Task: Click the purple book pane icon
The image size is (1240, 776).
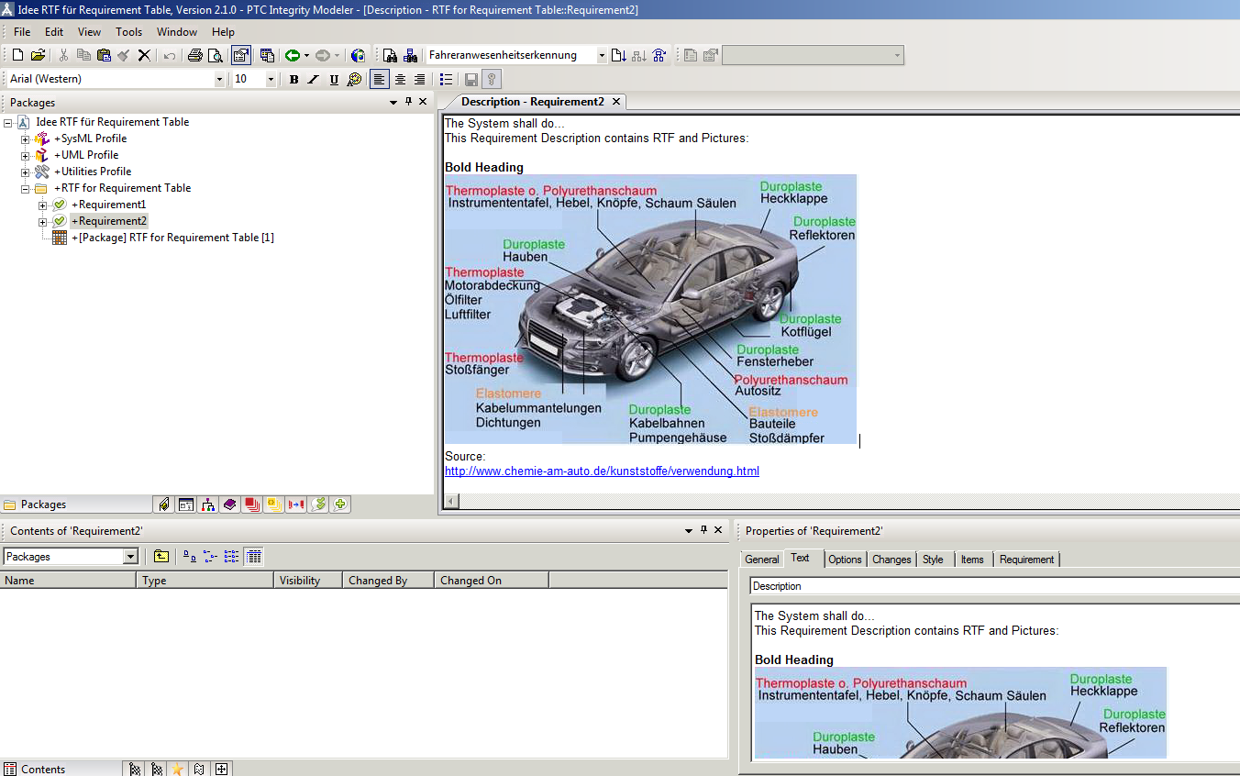Action: pos(229,504)
